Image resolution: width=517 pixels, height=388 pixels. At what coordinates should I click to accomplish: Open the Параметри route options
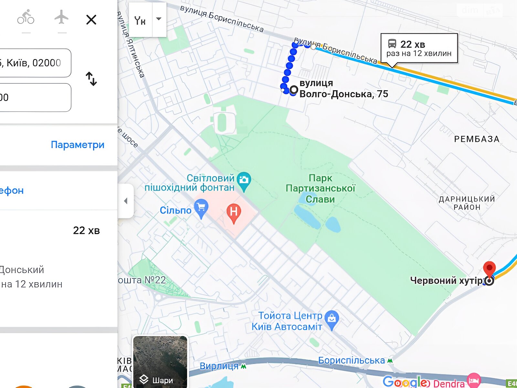[78, 145]
